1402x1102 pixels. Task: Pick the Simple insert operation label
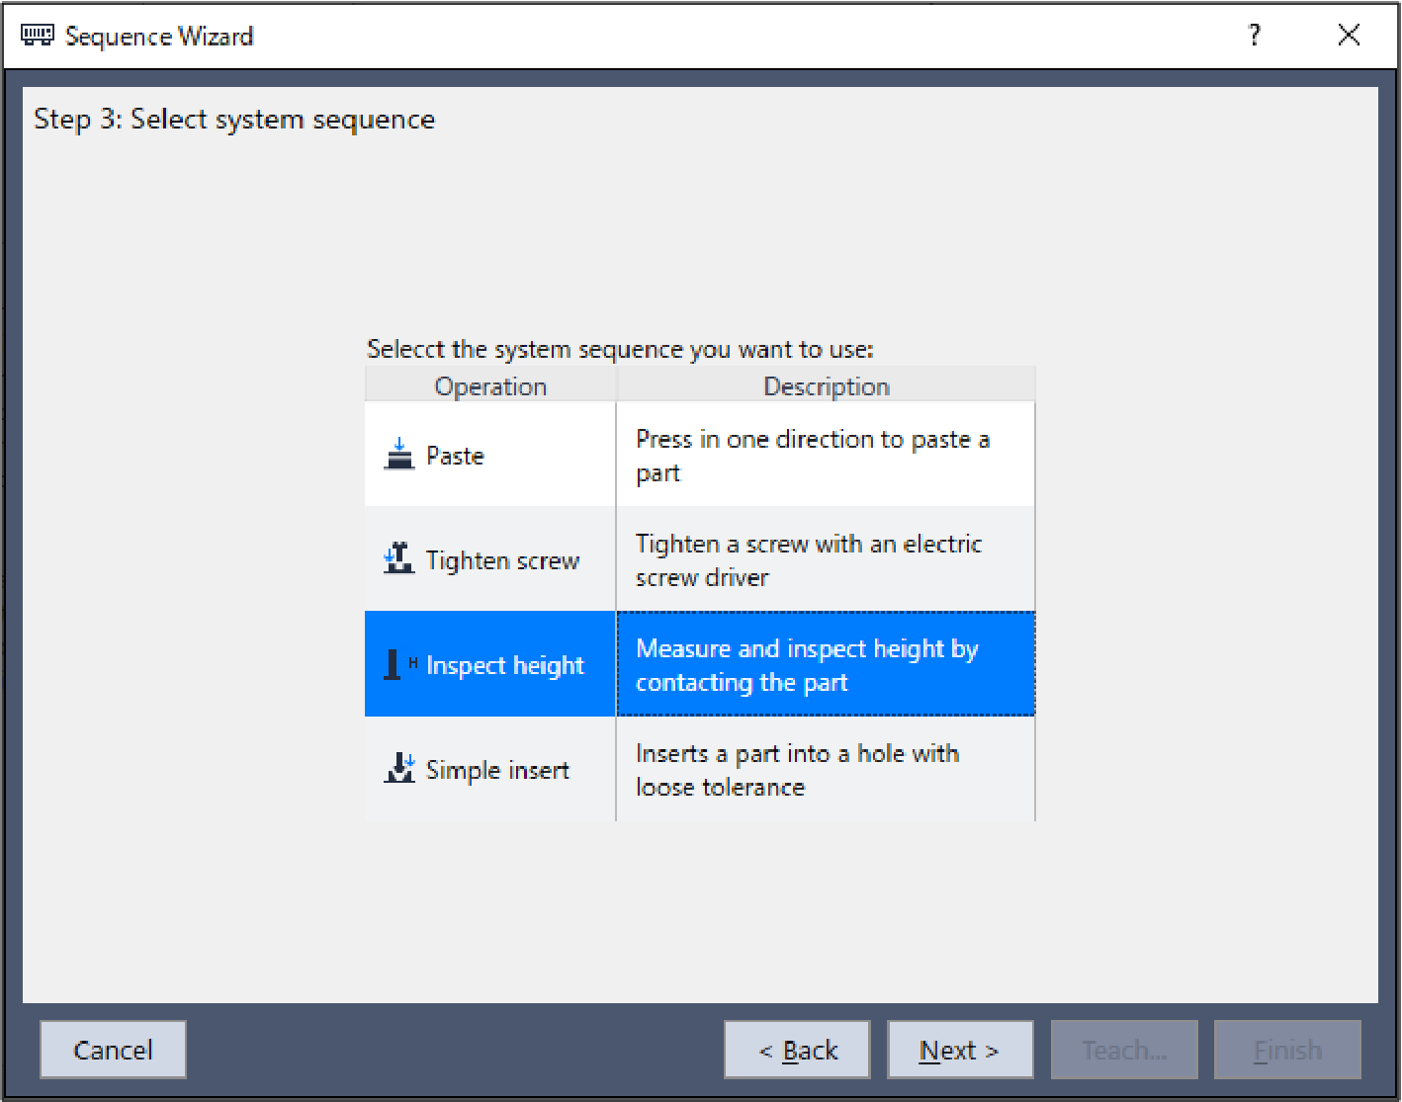click(x=497, y=770)
